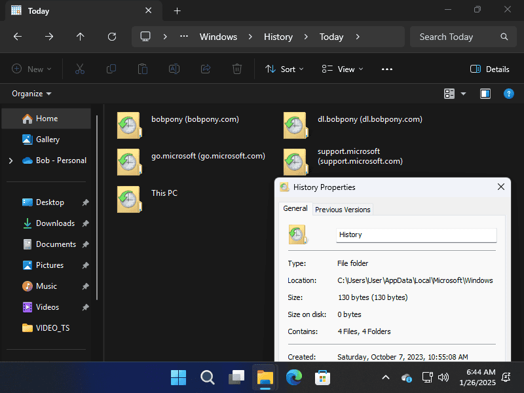Click the Delete trash can icon
The height and width of the screenshot is (393, 524).
click(x=237, y=69)
